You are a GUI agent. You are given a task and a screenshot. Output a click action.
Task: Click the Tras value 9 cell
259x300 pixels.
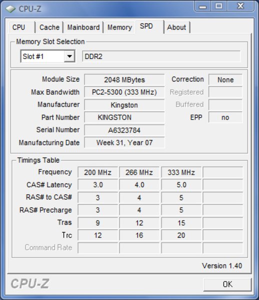coord(97,222)
